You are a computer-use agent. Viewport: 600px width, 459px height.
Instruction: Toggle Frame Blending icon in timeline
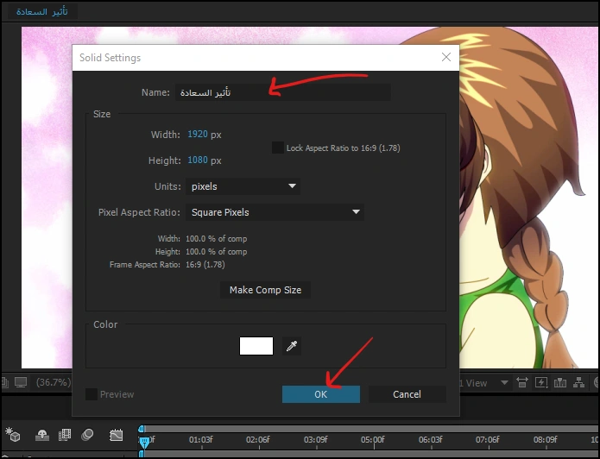point(65,435)
